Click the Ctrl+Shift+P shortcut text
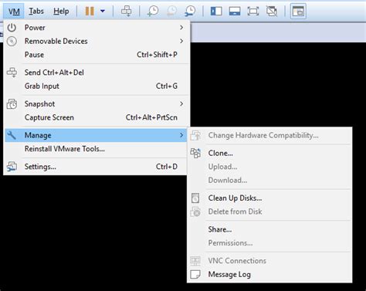Image resolution: width=366 pixels, height=291 pixels. click(x=157, y=55)
